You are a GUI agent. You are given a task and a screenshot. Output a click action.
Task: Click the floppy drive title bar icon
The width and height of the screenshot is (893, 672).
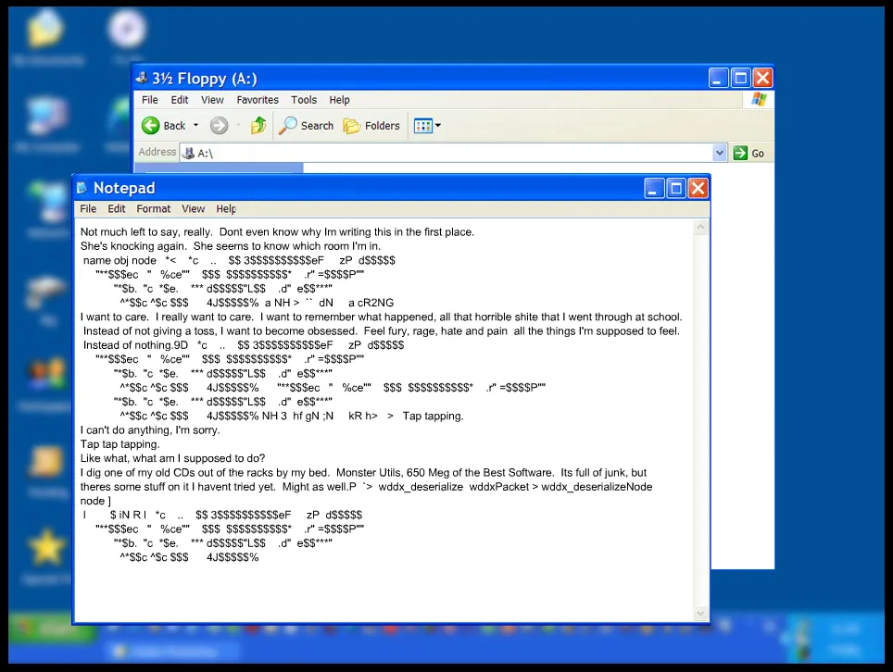click(142, 79)
